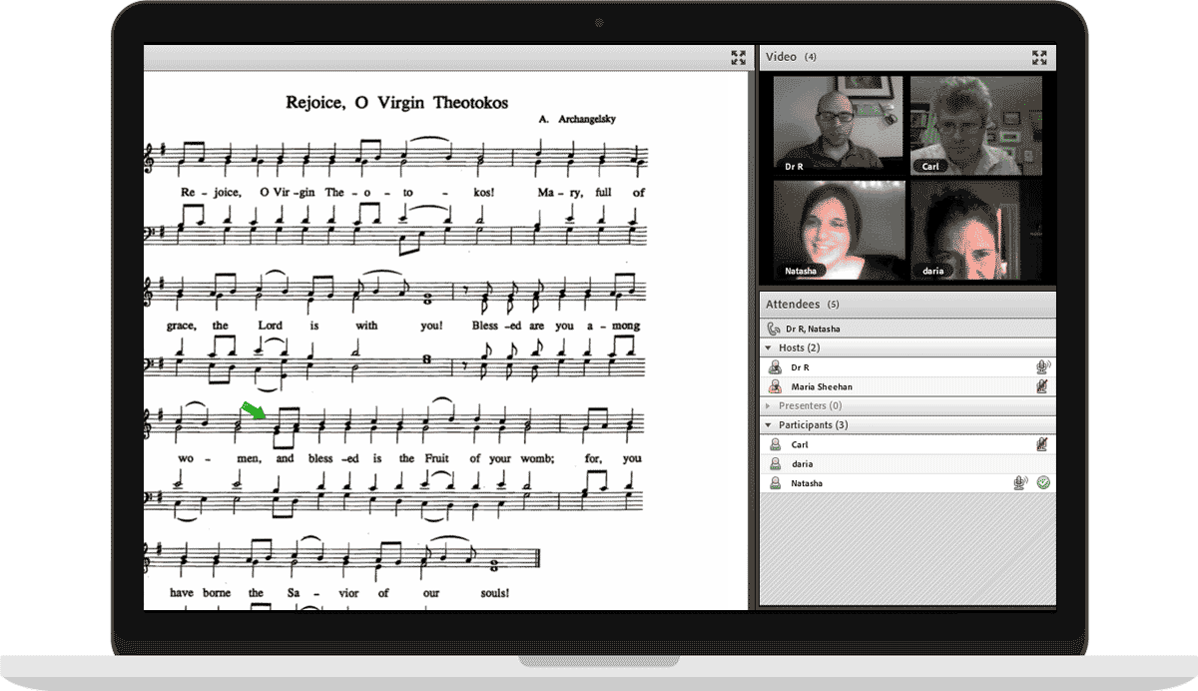Click the green arrow pointer on the score
The image size is (1198, 691).
255,410
